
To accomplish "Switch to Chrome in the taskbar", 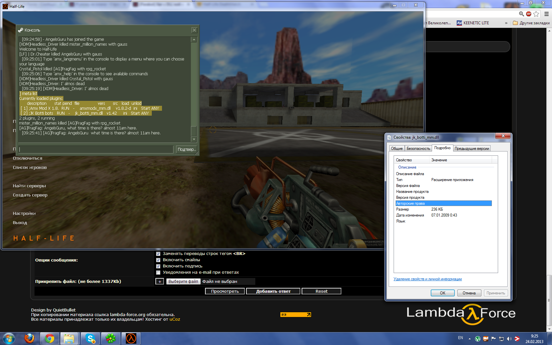I will pyautogui.click(x=50, y=338).
